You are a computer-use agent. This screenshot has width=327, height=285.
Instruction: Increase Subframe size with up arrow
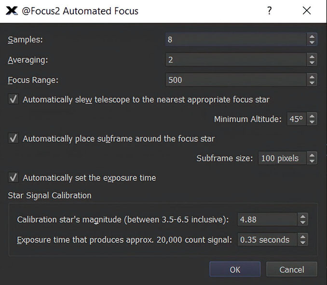click(x=312, y=156)
